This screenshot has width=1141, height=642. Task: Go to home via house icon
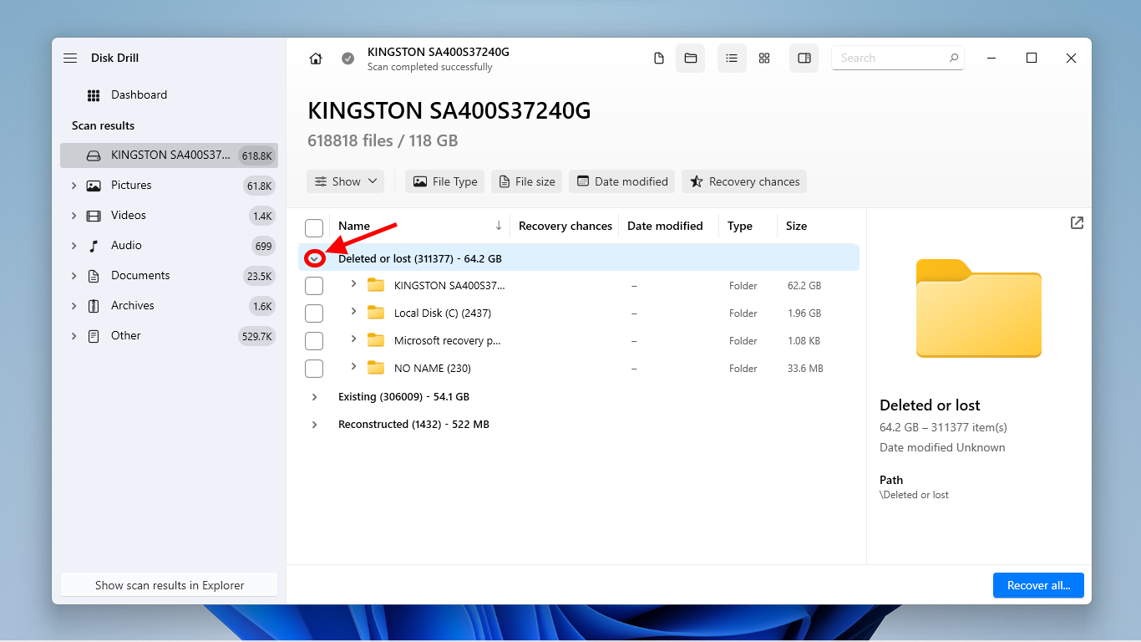[x=316, y=59]
